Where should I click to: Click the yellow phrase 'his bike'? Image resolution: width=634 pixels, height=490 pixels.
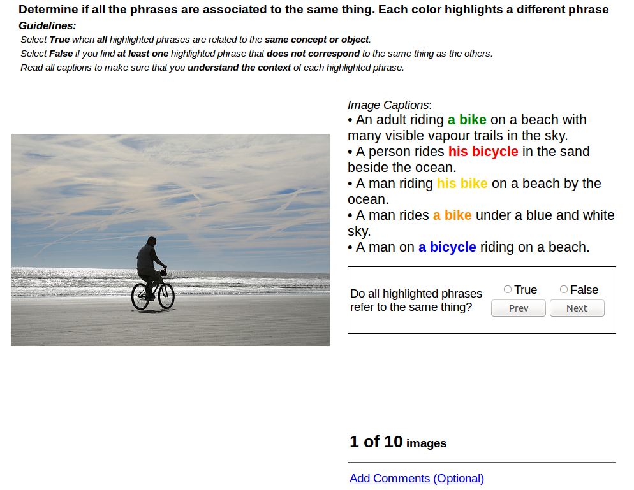(462, 184)
